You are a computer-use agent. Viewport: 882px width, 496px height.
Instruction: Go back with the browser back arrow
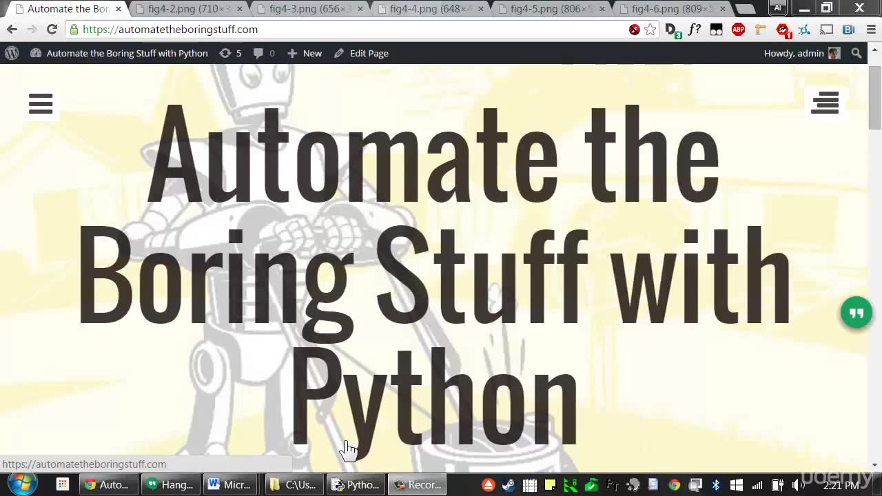pyautogui.click(x=12, y=30)
